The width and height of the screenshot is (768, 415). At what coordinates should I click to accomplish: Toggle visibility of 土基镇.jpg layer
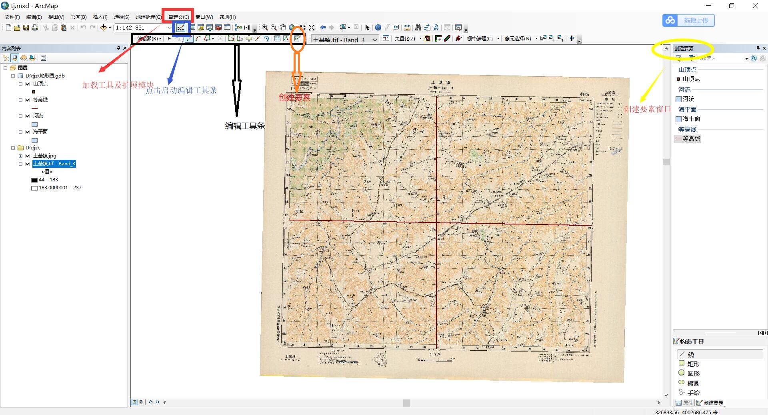click(28, 156)
